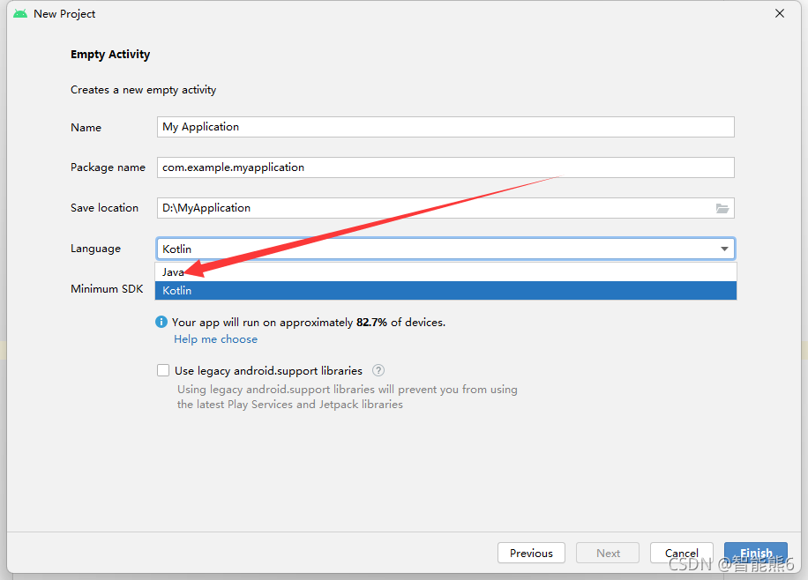Open the Help me choose link
Image resolution: width=808 pixels, height=580 pixels.
[x=215, y=339]
